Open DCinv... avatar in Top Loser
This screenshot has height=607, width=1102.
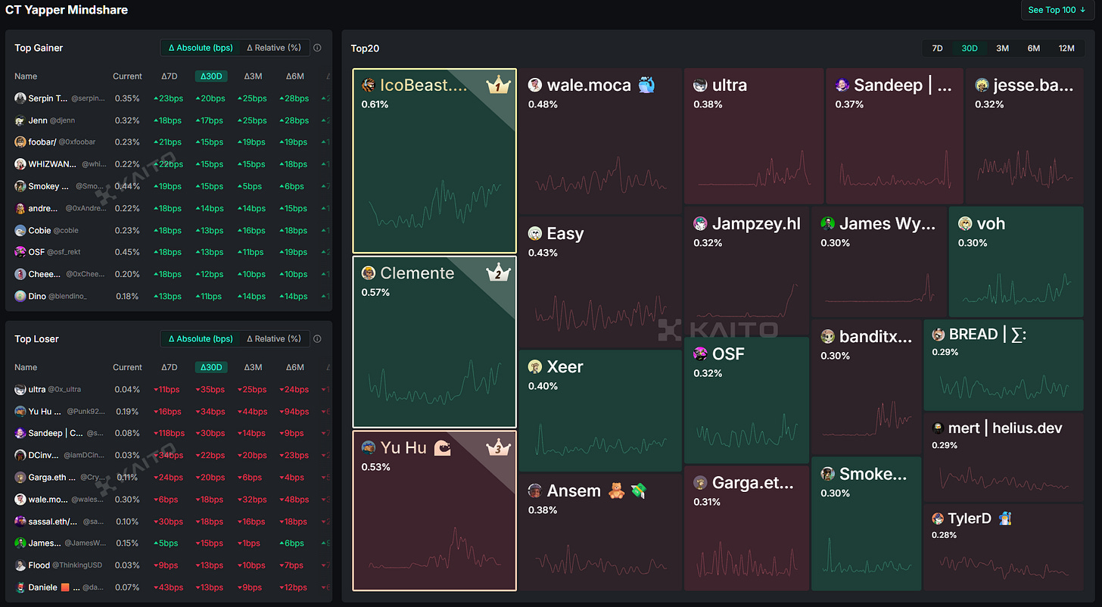[x=20, y=455]
